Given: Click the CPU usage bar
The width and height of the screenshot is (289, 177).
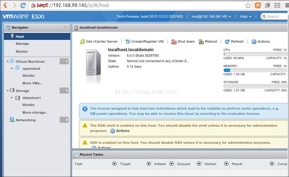Looking at the screenshot, I should click(255, 54).
